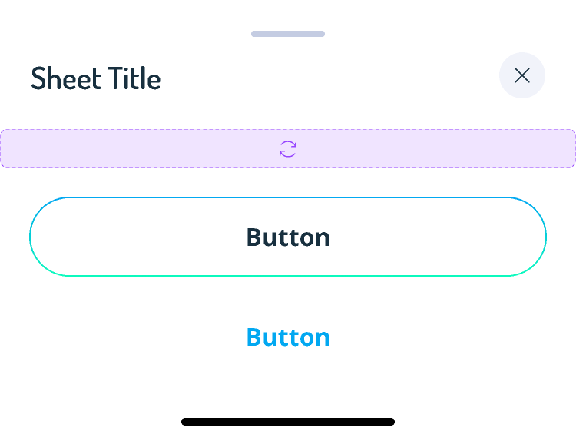Click the instance swap icon in slot
576x438 pixels.
[288, 149]
